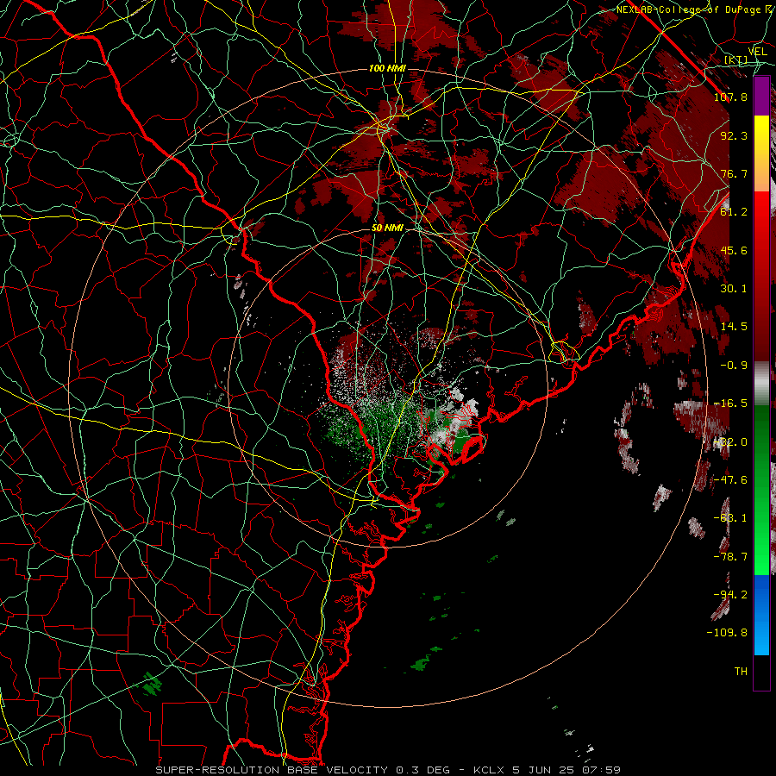Screen dimensions: 776x776
Task: Select the -94.2 velocity scale value
Action: tap(730, 595)
